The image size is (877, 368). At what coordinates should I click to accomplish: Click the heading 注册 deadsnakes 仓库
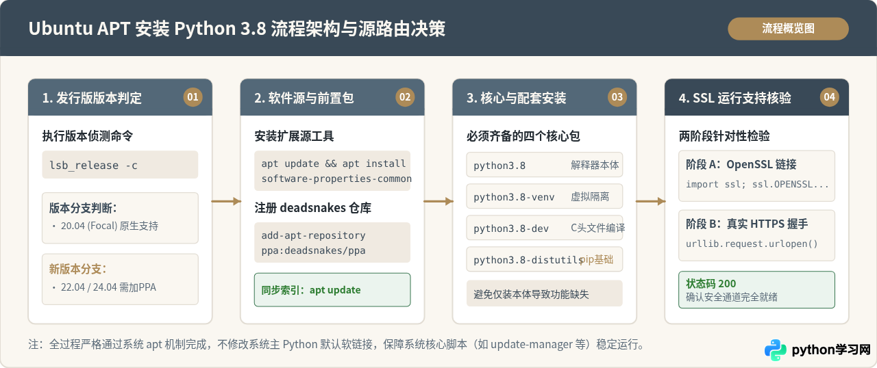[313, 207]
